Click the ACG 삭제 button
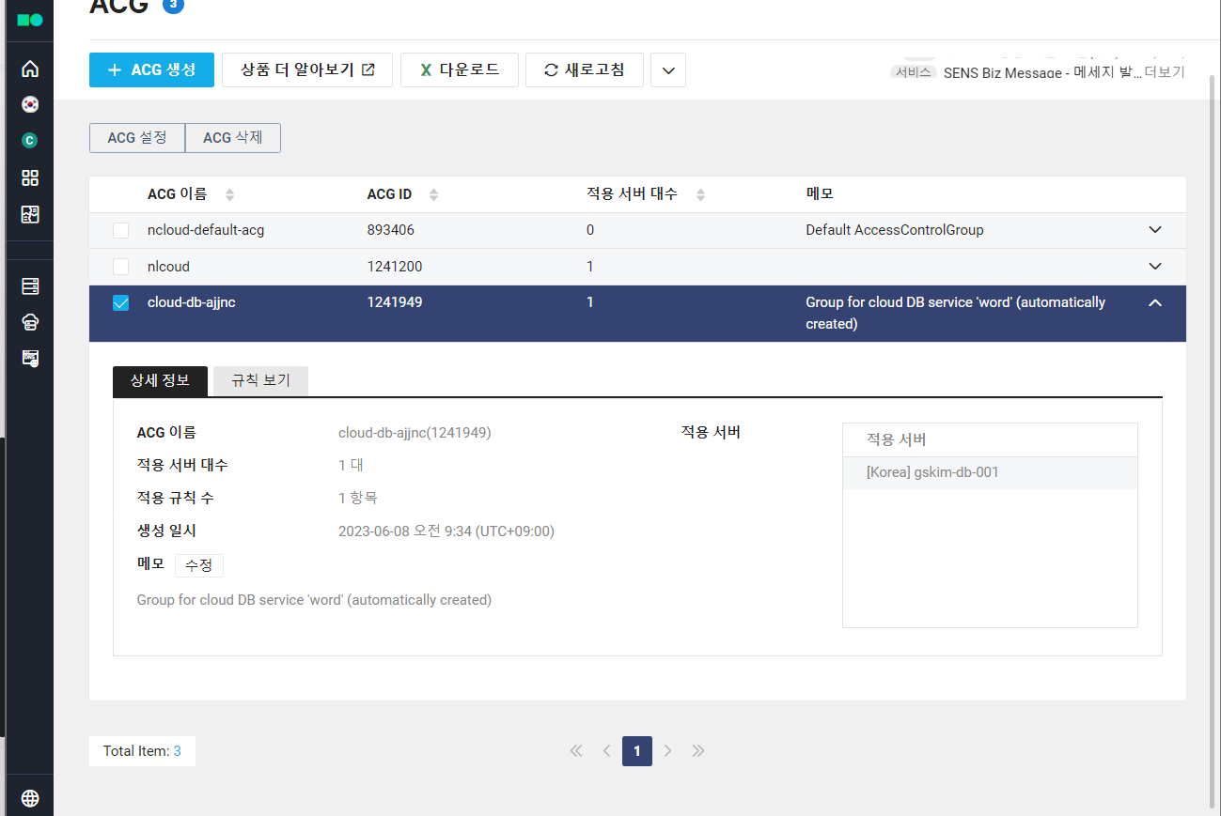Image resolution: width=1221 pixels, height=816 pixels. pyautogui.click(x=233, y=137)
